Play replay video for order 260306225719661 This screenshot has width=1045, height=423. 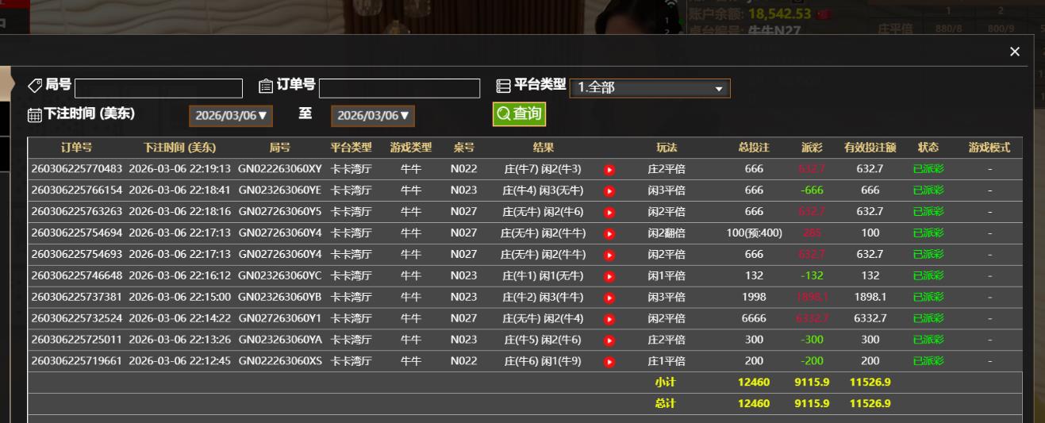tap(609, 361)
